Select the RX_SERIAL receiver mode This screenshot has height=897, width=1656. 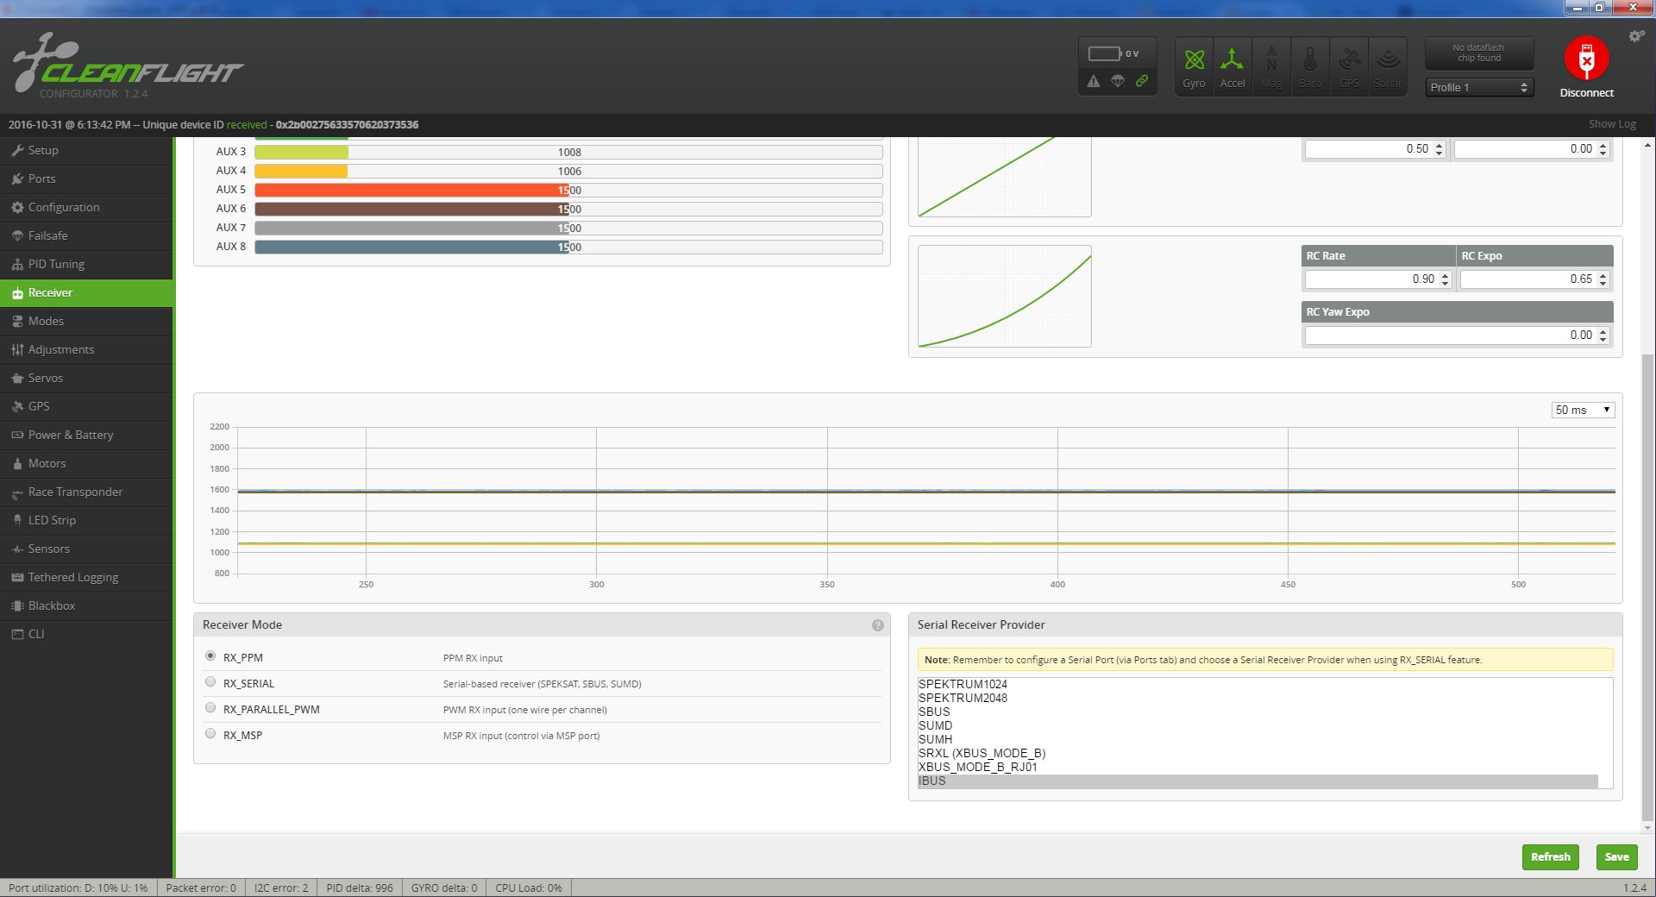tap(210, 682)
